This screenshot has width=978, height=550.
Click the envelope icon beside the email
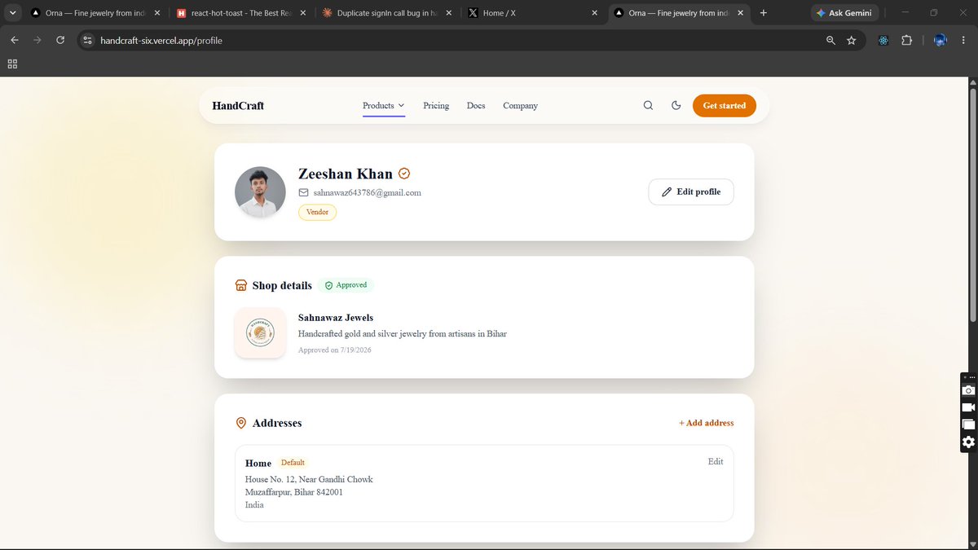[303, 192]
